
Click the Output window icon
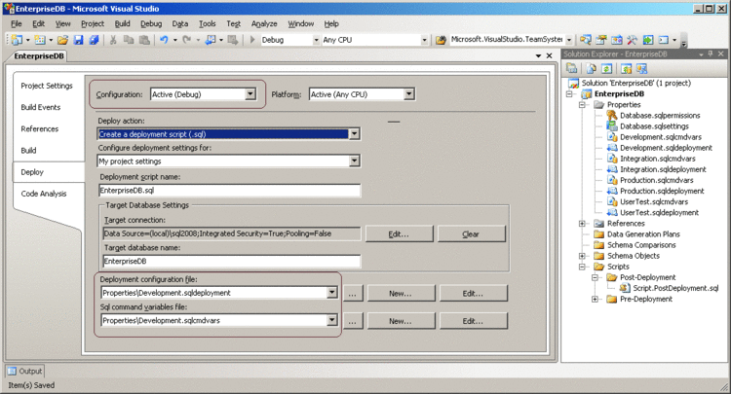[12, 372]
